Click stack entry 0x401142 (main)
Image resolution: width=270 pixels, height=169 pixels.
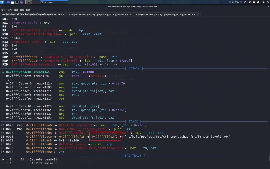(x=73, y=144)
